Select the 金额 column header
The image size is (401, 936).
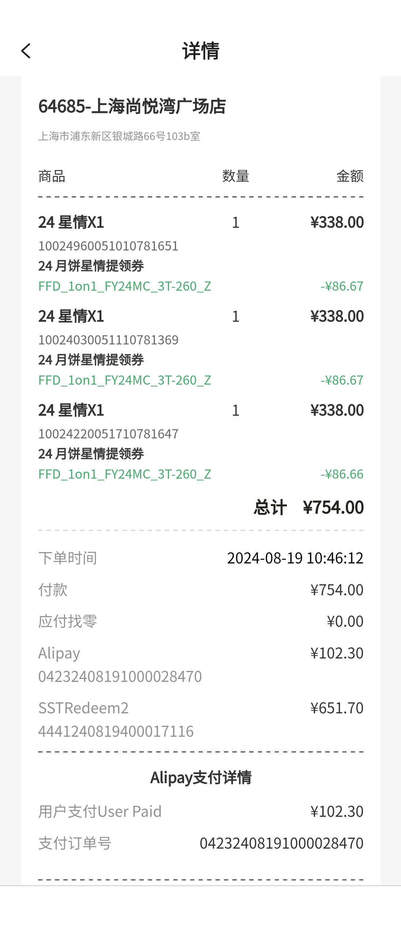click(x=350, y=176)
